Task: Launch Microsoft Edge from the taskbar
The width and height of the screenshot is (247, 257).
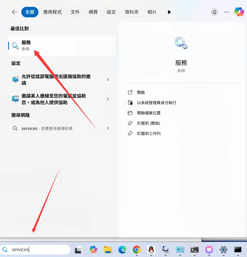Action: point(122,249)
